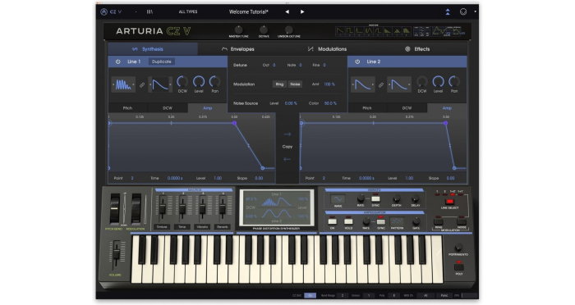The width and height of the screenshot is (575, 305).
Task: Open MIDI settings round icon in header
Action: 463,11
